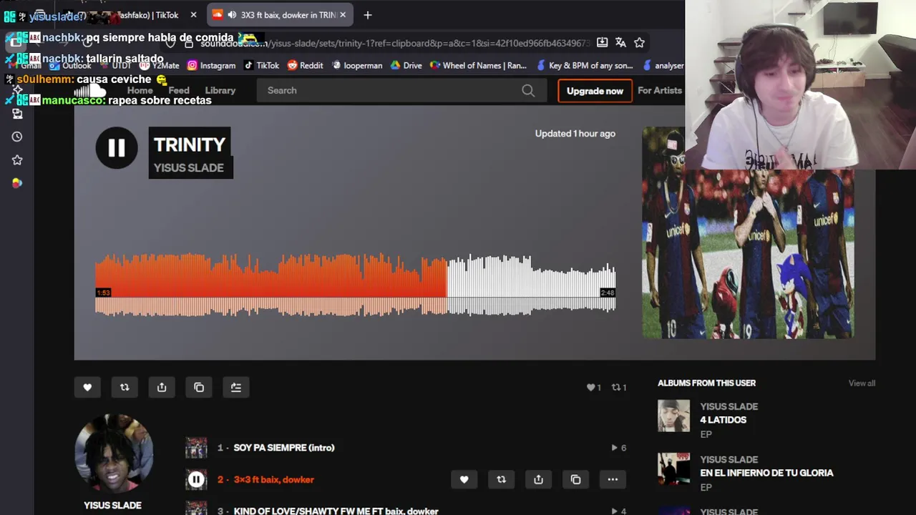Click the '4 LATIDOS' album thumbnail
Viewport: 916px width, 515px height.
(673, 416)
